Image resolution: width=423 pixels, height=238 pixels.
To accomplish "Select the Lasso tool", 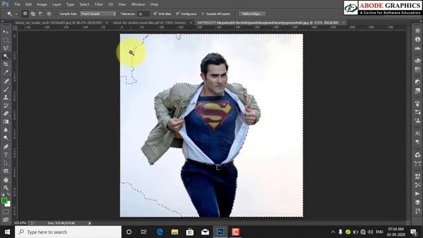I will tap(6, 48).
